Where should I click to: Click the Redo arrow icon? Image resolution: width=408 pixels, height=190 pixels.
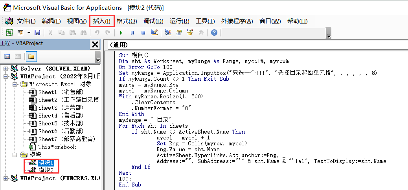pyautogui.click(x=108, y=33)
